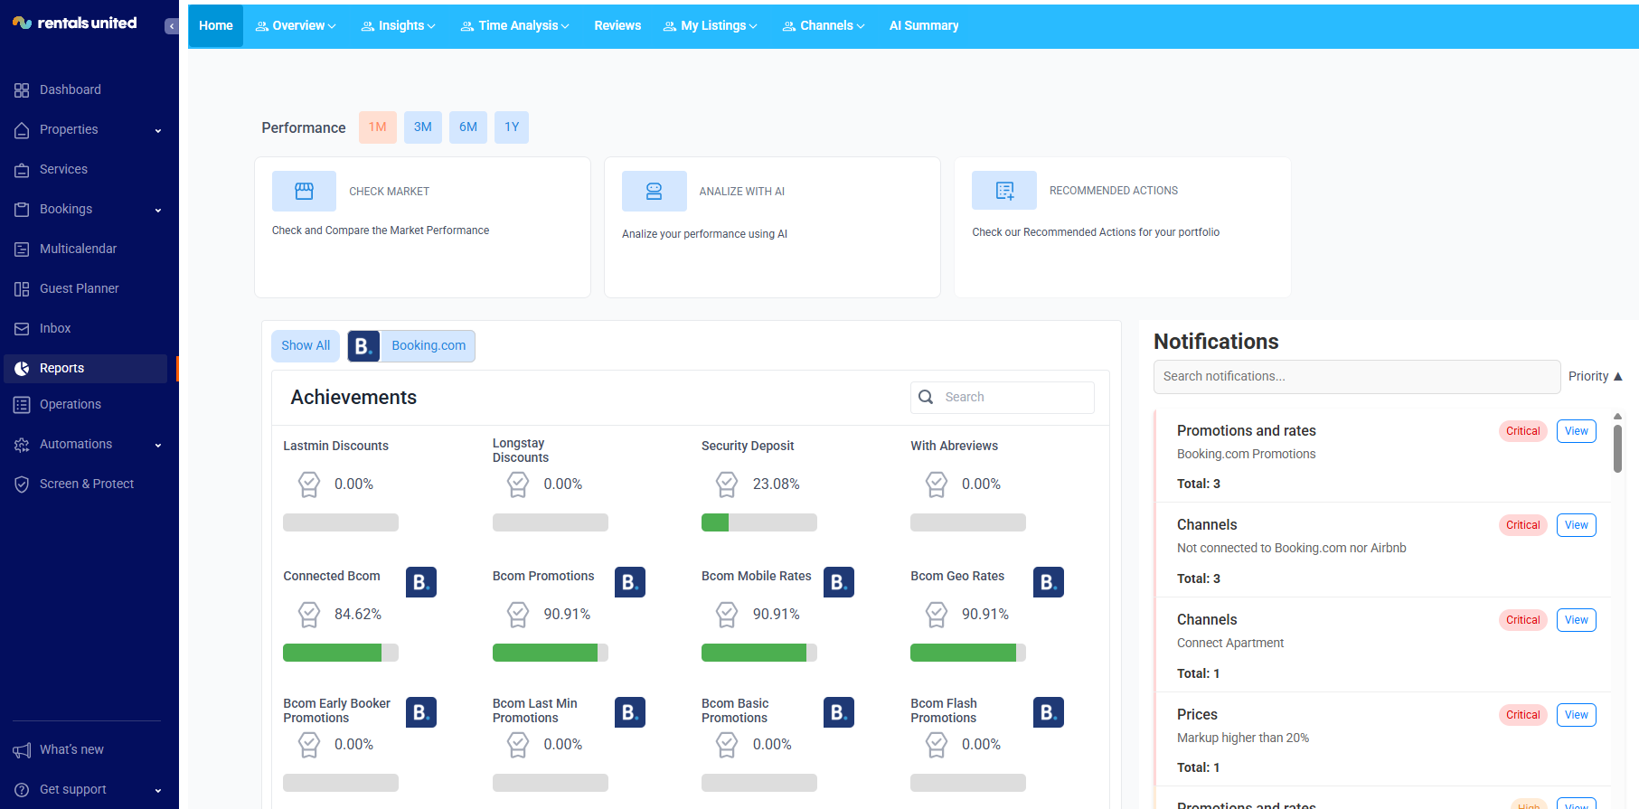Click the Notifications panel scrollbar
The width and height of the screenshot is (1639, 809).
[x=1617, y=447]
